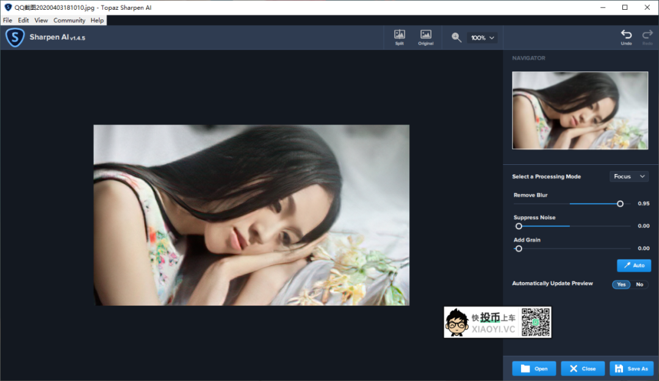Click the Save As button
The height and width of the screenshot is (381, 659).
pos(632,368)
